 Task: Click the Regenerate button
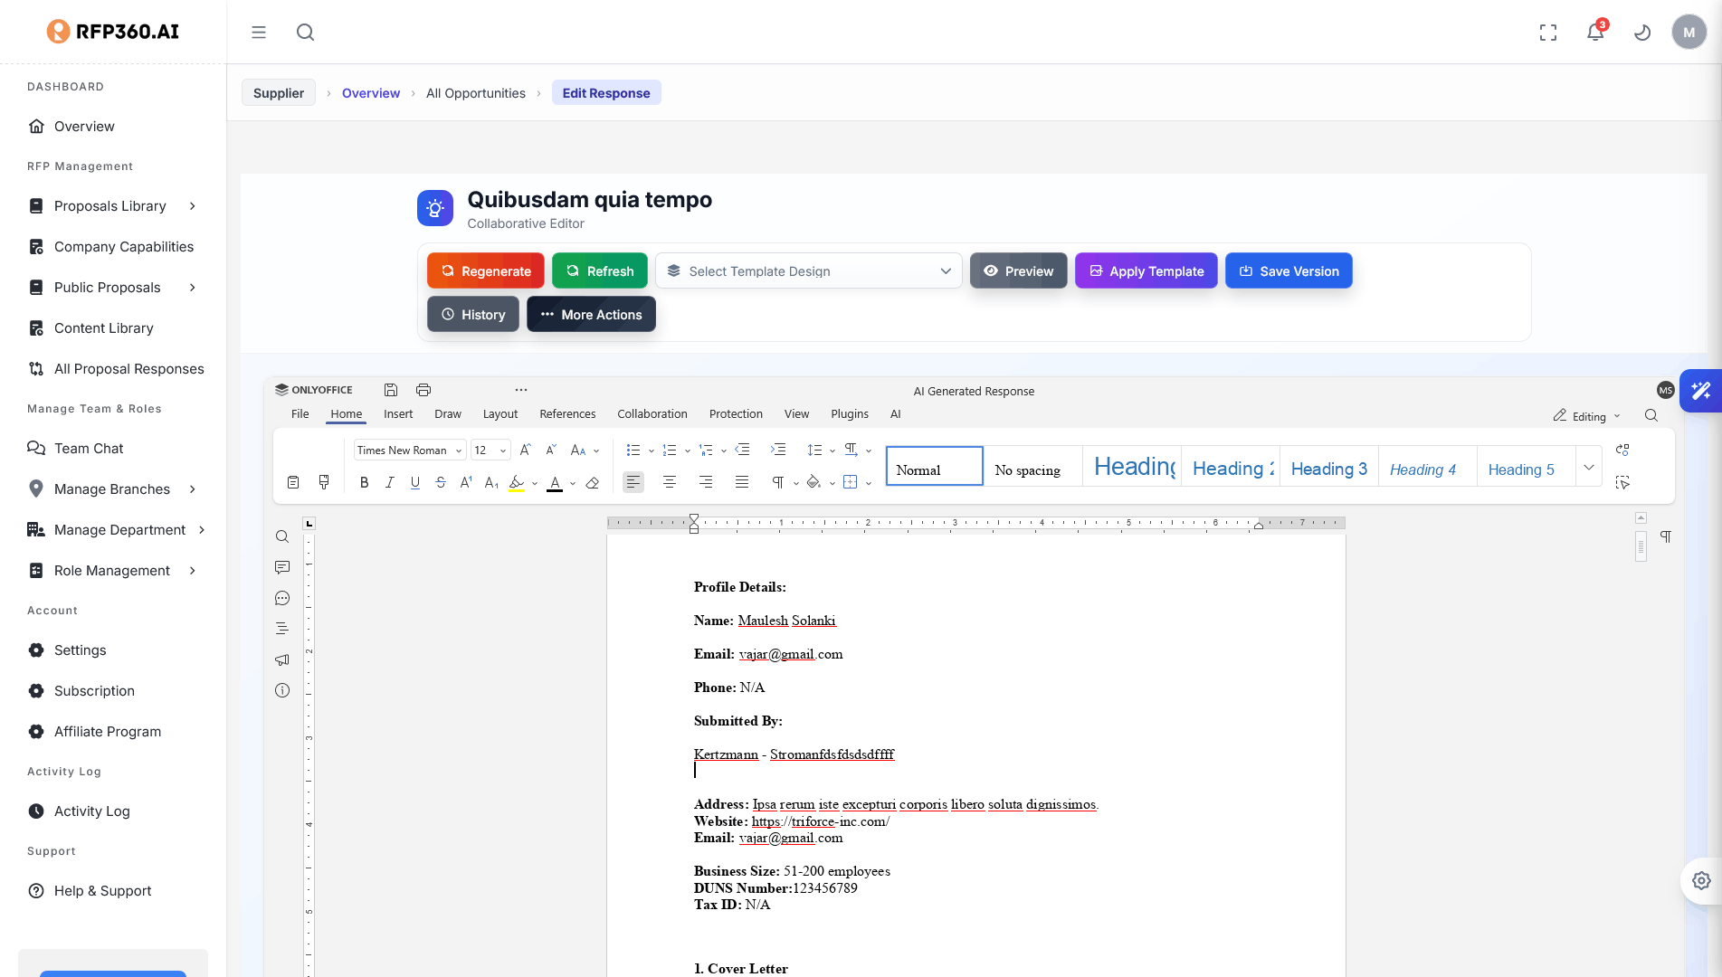click(485, 270)
